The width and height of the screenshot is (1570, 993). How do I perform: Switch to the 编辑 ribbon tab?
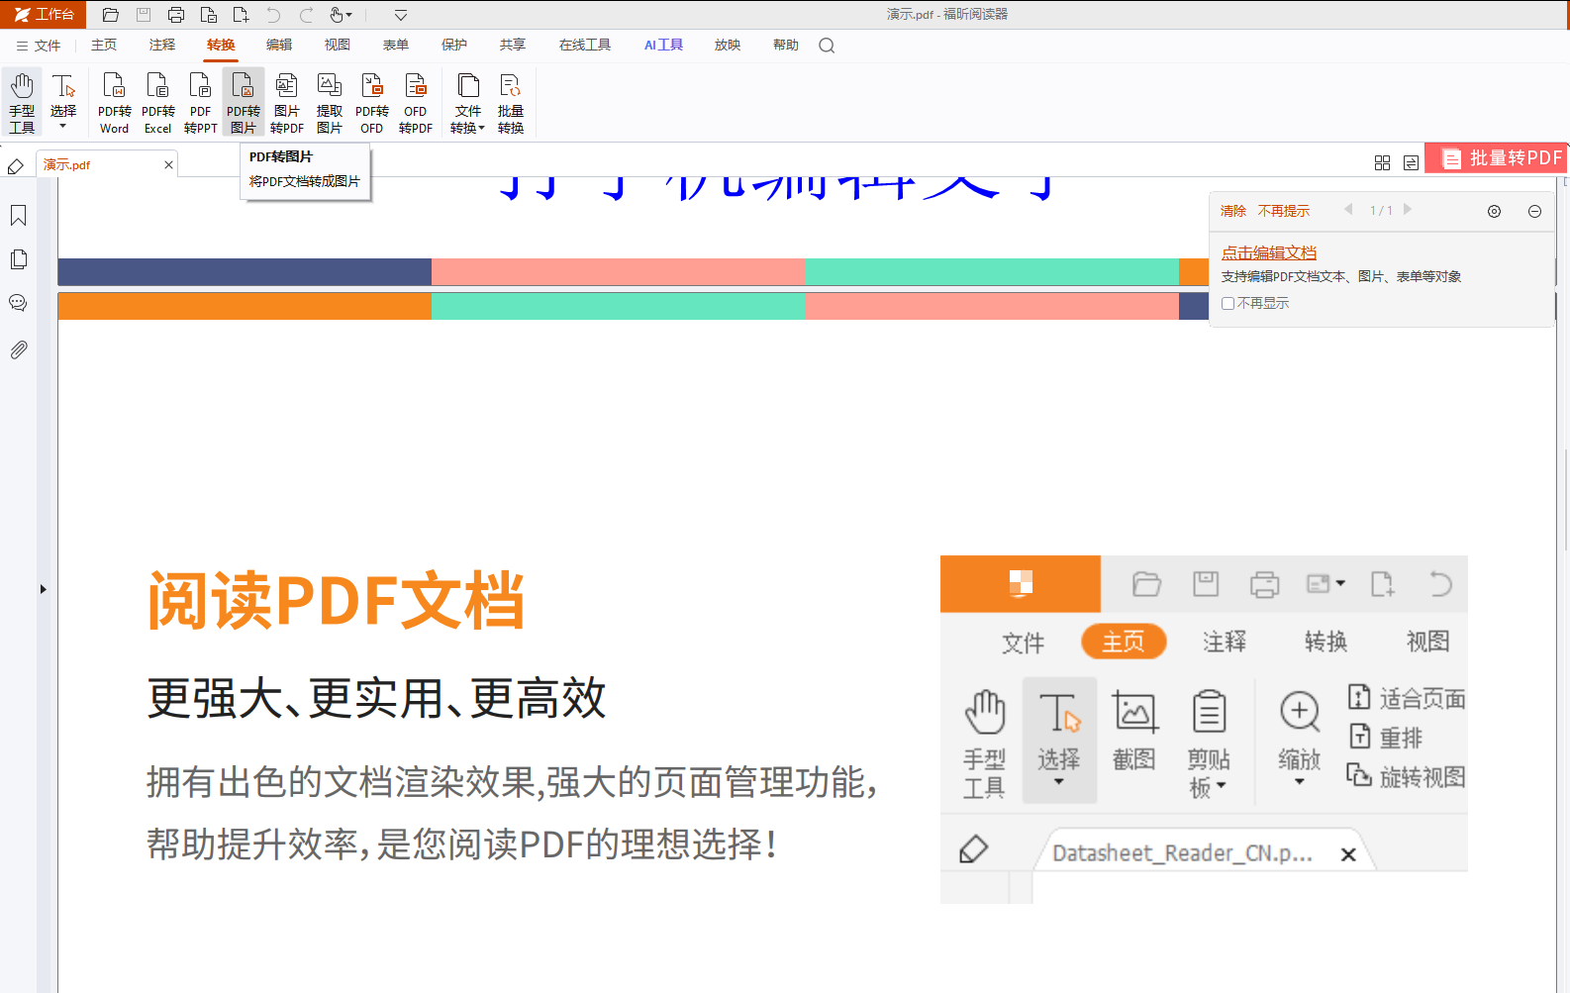(279, 46)
